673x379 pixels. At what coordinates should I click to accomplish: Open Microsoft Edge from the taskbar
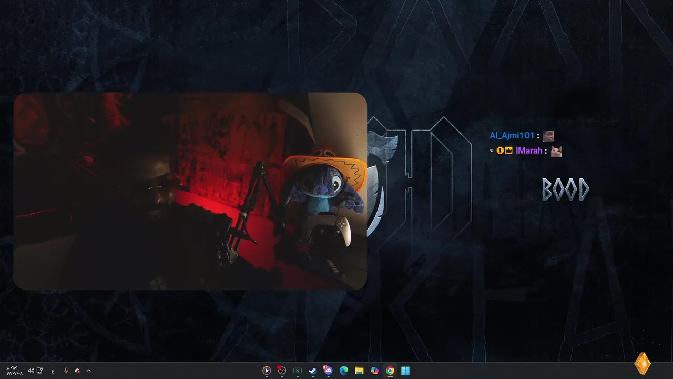click(343, 371)
